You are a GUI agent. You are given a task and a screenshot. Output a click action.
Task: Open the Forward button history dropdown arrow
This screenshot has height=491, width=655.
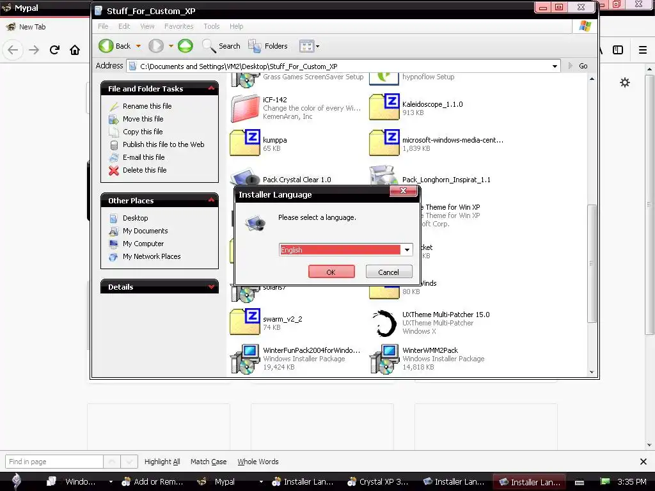point(171,46)
